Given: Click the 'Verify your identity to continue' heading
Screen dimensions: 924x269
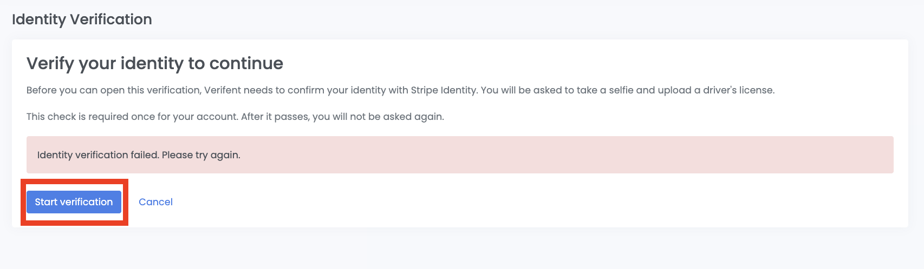Looking at the screenshot, I should (155, 64).
